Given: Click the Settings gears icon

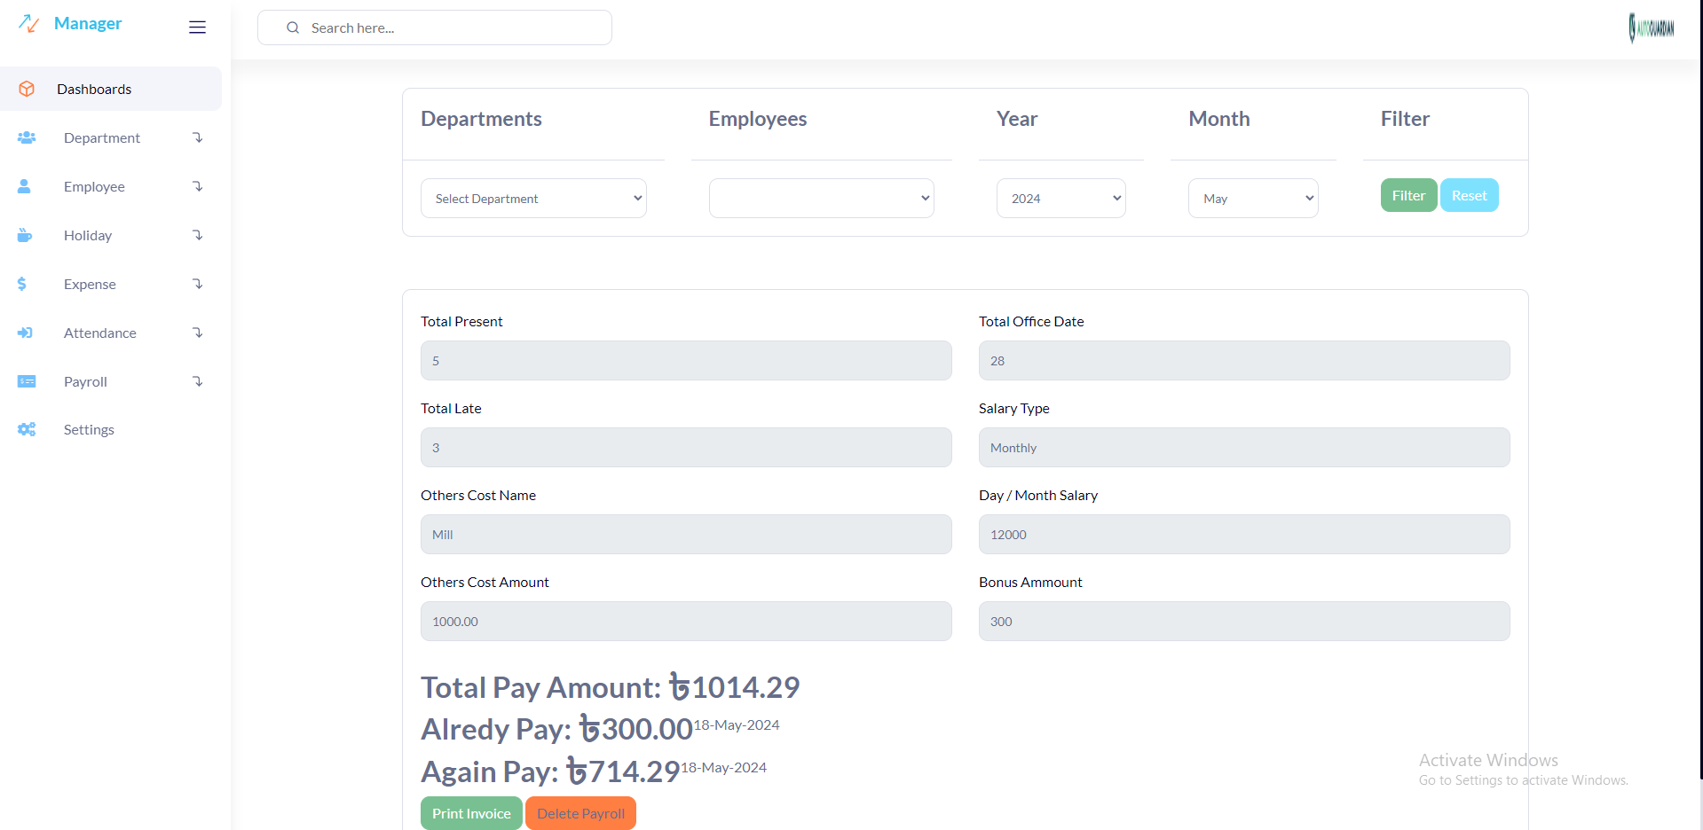Looking at the screenshot, I should pos(27,429).
